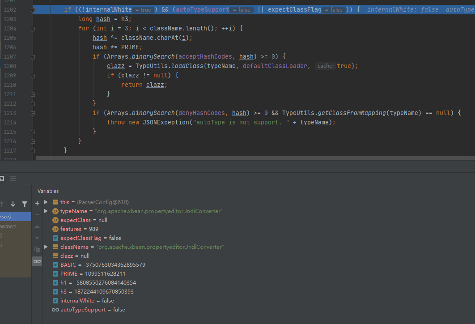This screenshot has width=475, height=324.
Task: Toggle code folding at line 1204
Action: (33, 29)
